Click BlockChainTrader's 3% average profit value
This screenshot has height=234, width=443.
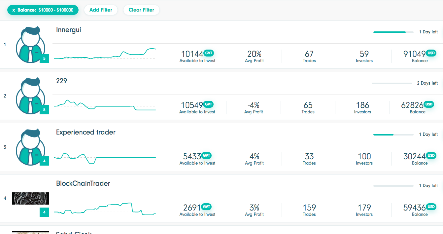click(254, 208)
